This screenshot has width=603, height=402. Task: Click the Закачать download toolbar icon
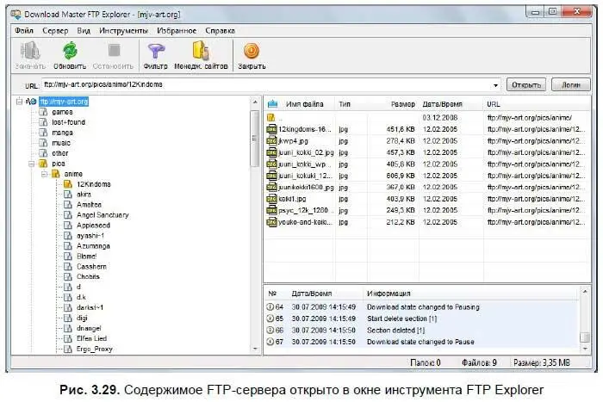pos(29,52)
